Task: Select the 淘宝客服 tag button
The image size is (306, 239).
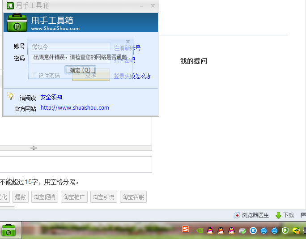Action: (x=133, y=197)
